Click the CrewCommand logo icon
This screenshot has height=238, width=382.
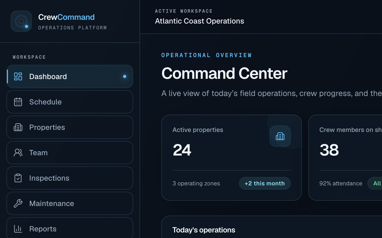pos(21,21)
